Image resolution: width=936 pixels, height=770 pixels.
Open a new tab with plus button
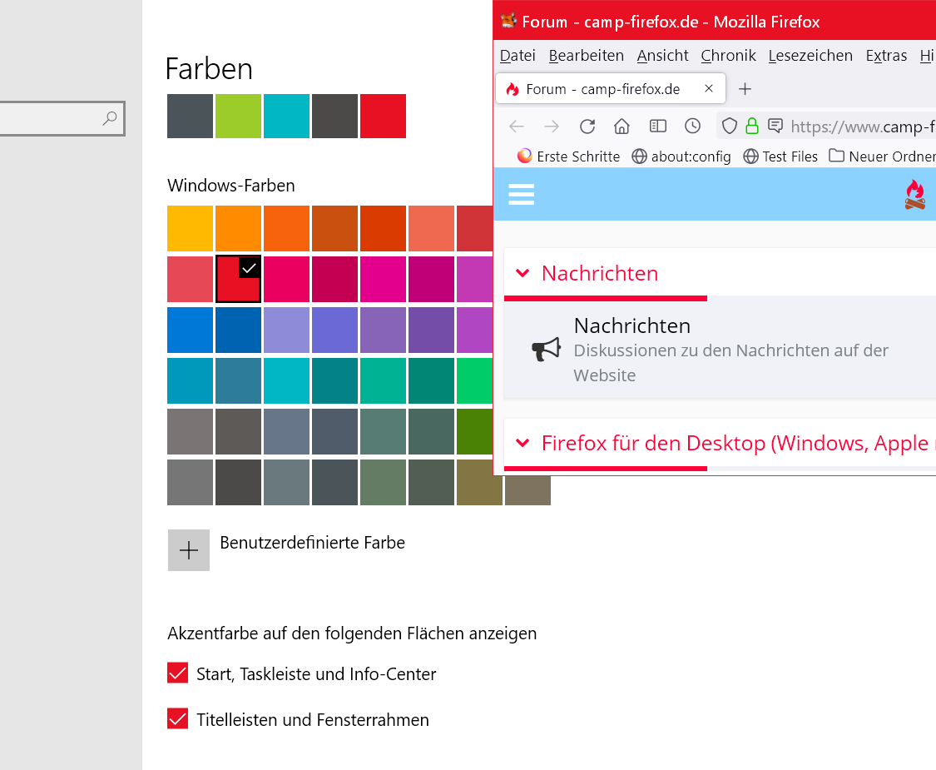click(x=745, y=89)
